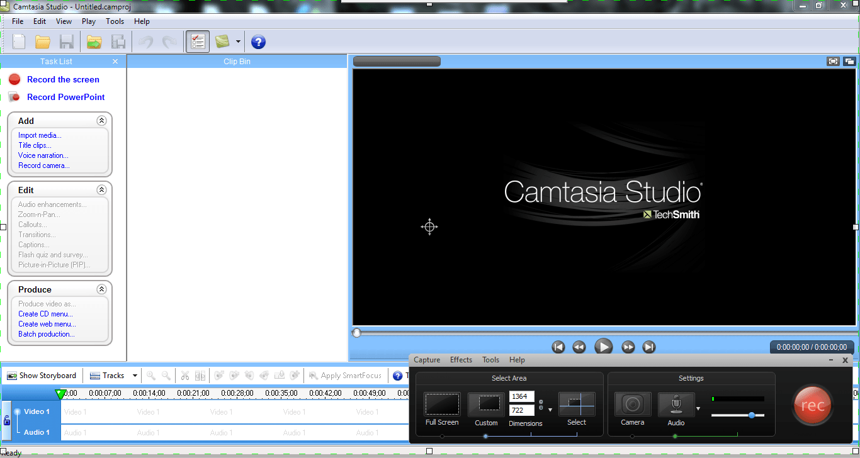The width and height of the screenshot is (860, 458).
Task: Detach the preview window
Action: (x=849, y=61)
